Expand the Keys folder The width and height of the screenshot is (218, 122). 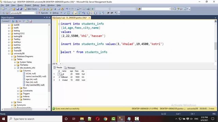click(x=18, y=88)
